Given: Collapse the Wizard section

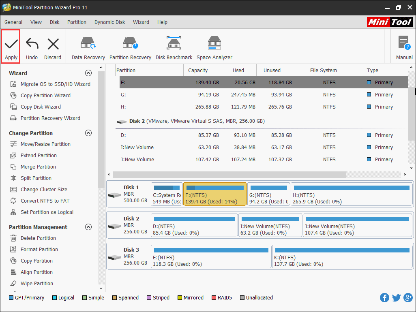Looking at the screenshot, I should coord(88,73).
